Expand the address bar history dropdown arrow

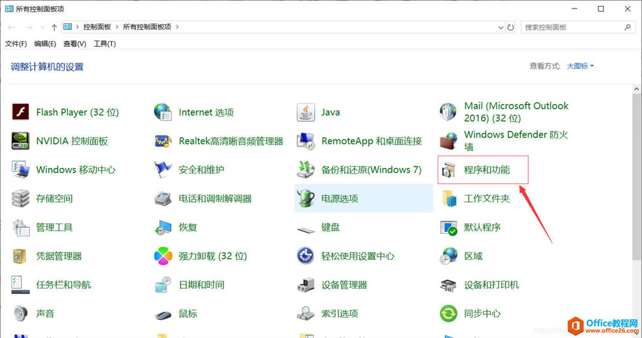coord(500,27)
